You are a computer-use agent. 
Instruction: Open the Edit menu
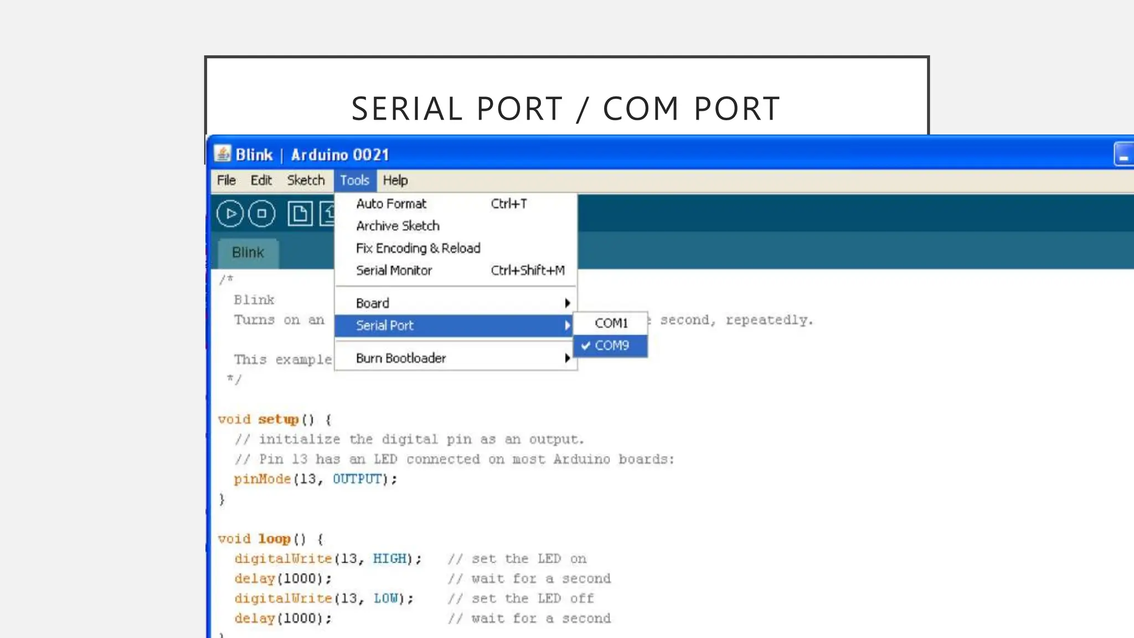click(x=261, y=181)
